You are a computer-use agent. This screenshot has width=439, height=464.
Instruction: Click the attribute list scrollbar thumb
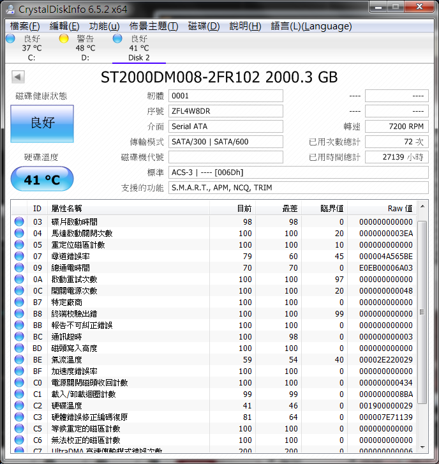422,312
